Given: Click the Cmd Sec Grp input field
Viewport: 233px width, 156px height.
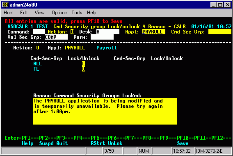Looking at the screenshot, I should (x=220, y=32).
